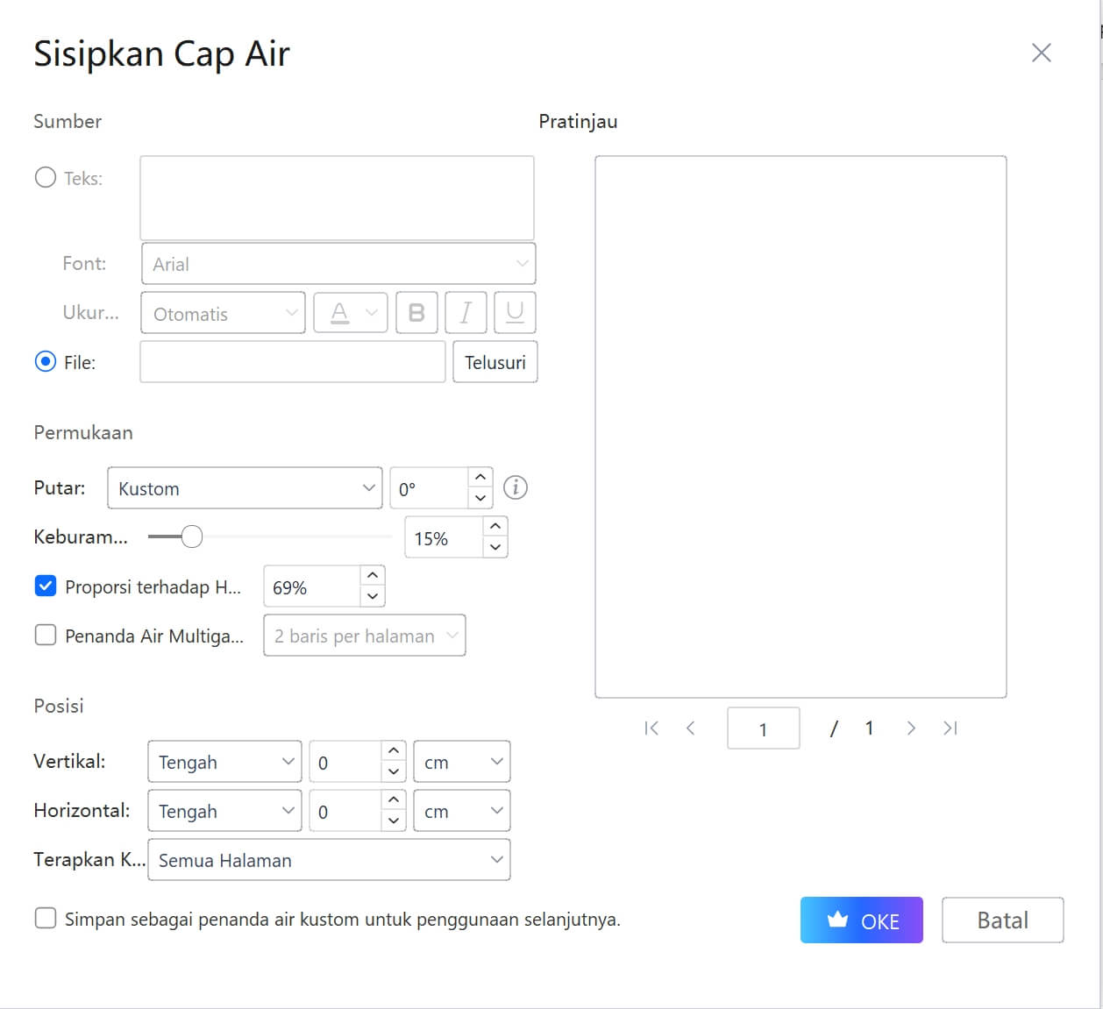The height and width of the screenshot is (1009, 1103).
Task: Click the page number input field
Action: click(x=763, y=728)
